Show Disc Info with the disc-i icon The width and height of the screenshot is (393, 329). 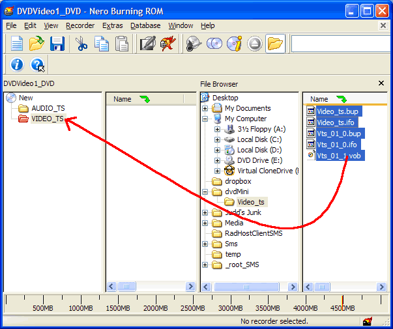235,44
